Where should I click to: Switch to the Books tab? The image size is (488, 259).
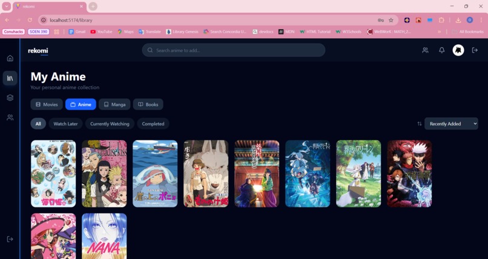click(148, 105)
